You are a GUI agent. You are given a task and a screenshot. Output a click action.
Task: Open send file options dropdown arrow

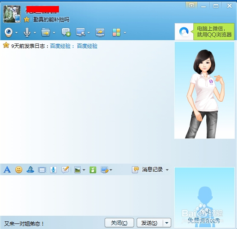pos(54,32)
